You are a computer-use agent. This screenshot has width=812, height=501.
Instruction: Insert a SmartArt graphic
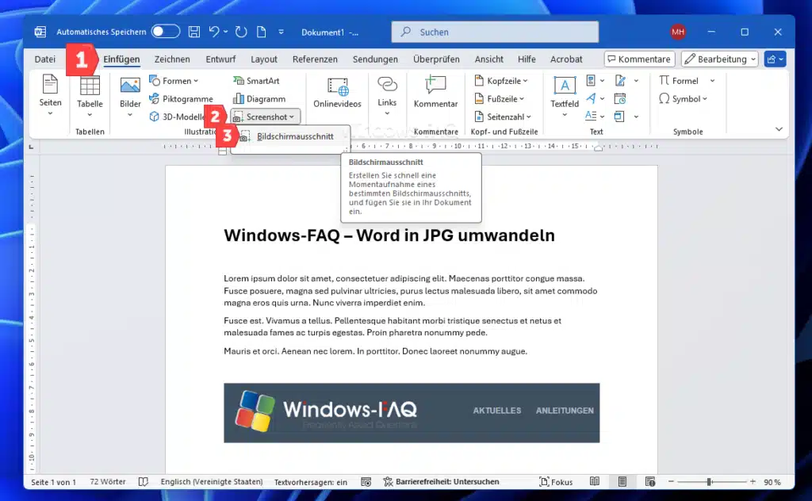[x=256, y=81]
